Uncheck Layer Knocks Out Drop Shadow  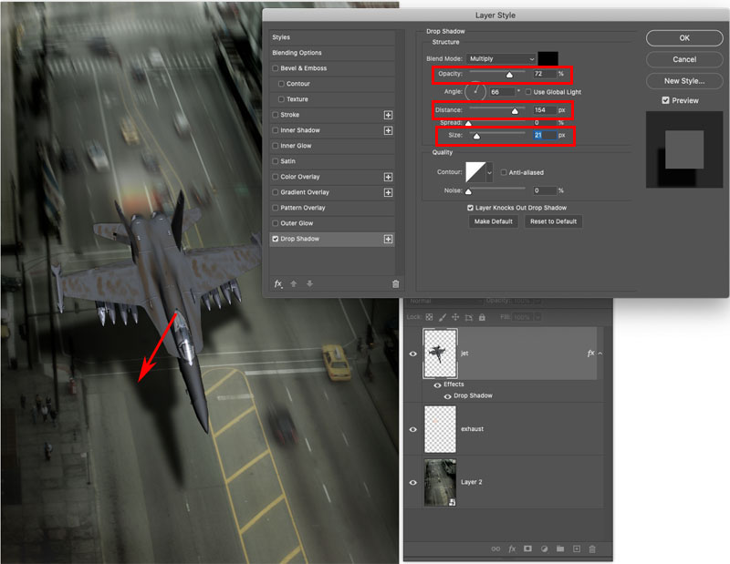coord(470,208)
